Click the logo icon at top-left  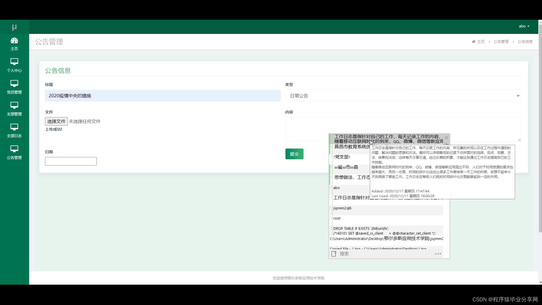[14, 27]
